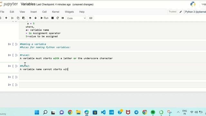Insert a new cell with the plus icon
Screen dimensions: 206x116
(6, 18)
